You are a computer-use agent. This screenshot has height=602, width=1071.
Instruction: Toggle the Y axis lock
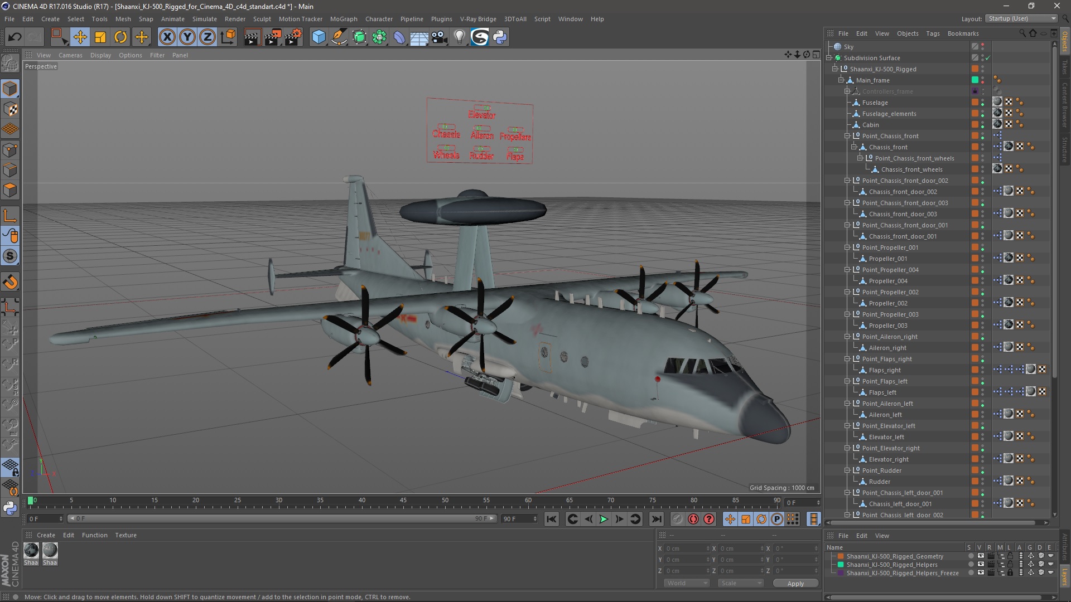tap(187, 37)
